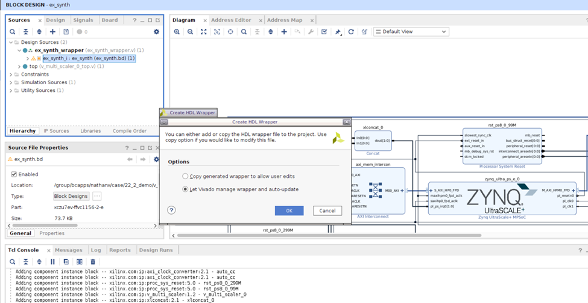Click the Add Sources plus icon in Sources panel
This screenshot has width=588, height=303.
click(x=53, y=32)
